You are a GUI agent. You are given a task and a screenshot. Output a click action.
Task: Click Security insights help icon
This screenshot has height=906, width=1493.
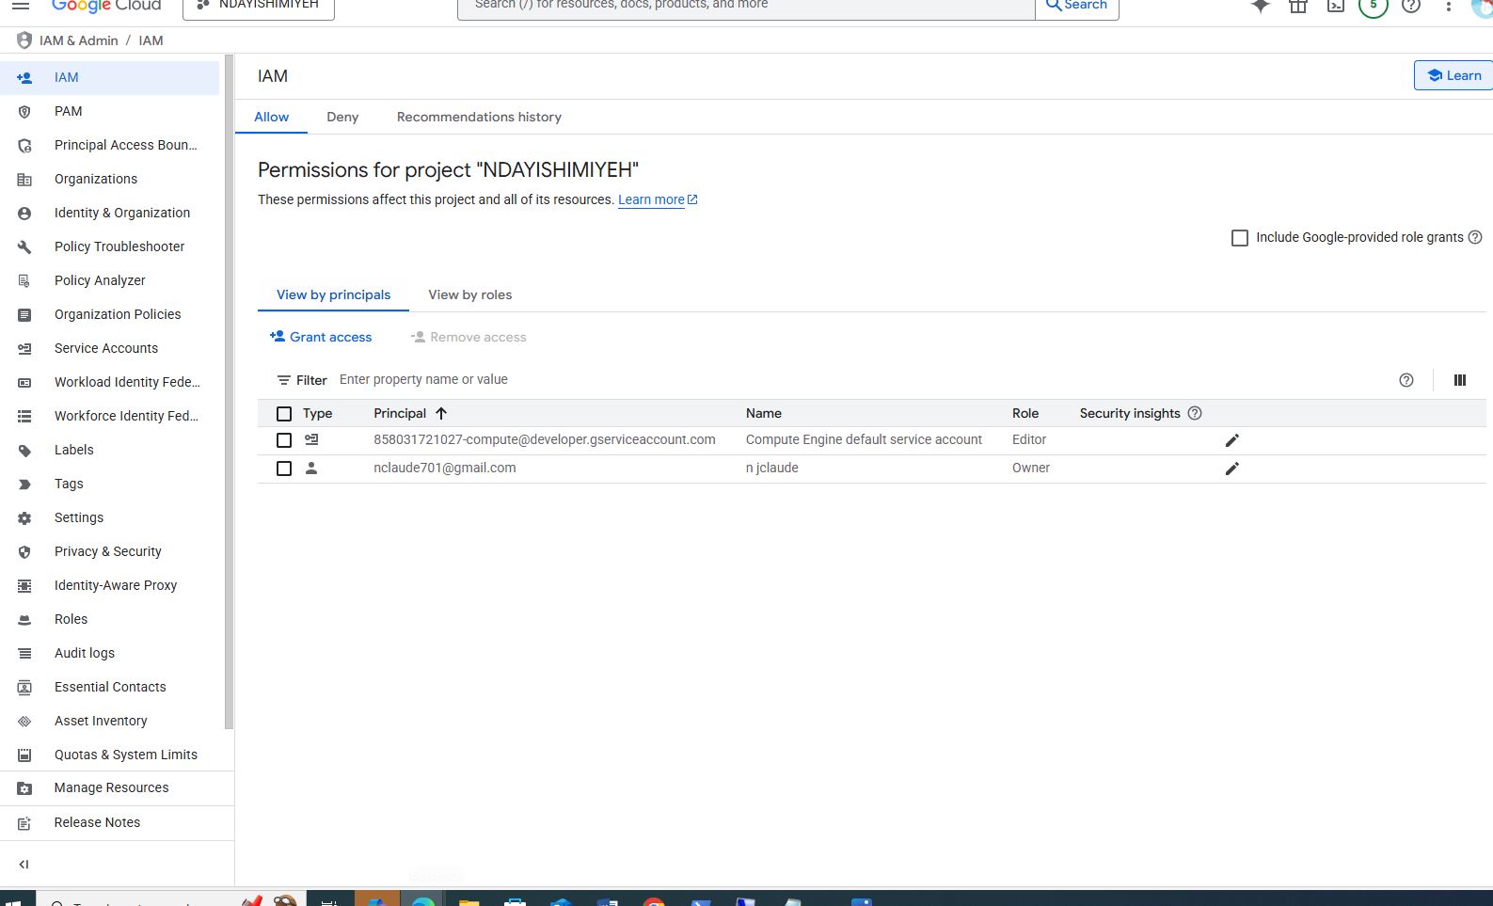click(x=1195, y=413)
